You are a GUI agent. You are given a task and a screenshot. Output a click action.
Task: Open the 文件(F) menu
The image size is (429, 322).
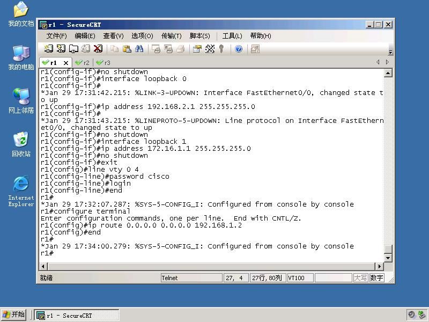click(x=56, y=36)
